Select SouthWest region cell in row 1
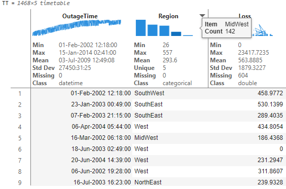Viewport: 286px width, 189px height. tap(149, 93)
